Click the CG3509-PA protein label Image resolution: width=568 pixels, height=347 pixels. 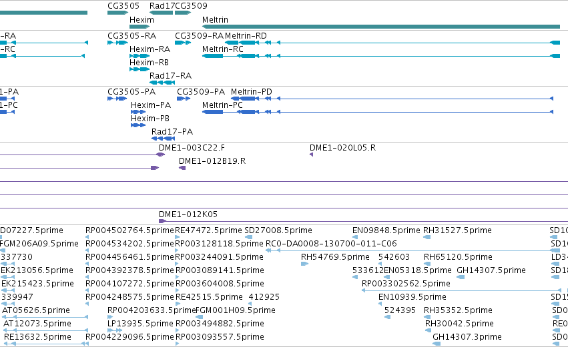coord(201,92)
